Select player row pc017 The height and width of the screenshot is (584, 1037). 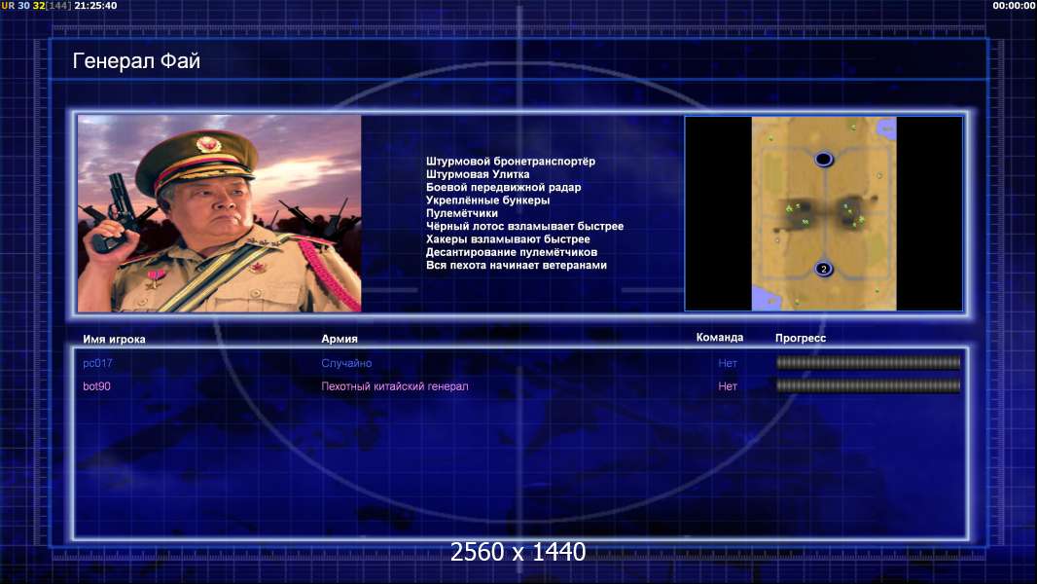(521, 363)
